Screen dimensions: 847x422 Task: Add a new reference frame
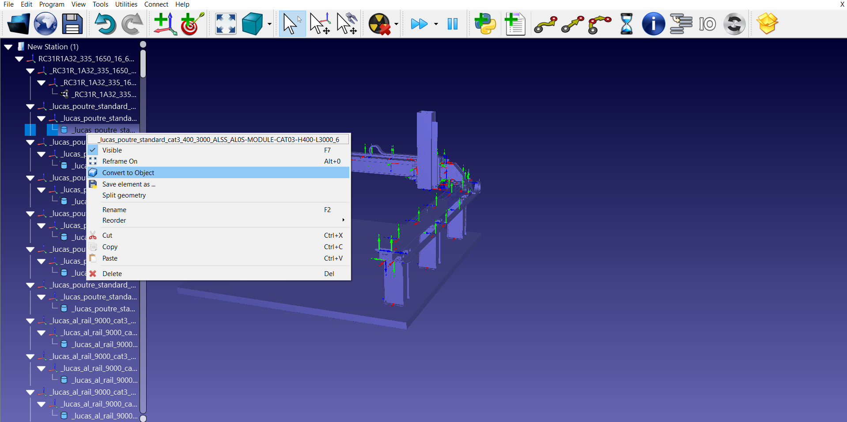165,24
